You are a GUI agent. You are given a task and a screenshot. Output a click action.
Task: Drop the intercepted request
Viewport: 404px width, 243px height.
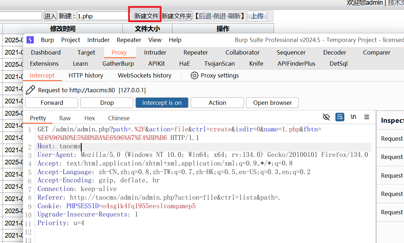click(x=107, y=103)
